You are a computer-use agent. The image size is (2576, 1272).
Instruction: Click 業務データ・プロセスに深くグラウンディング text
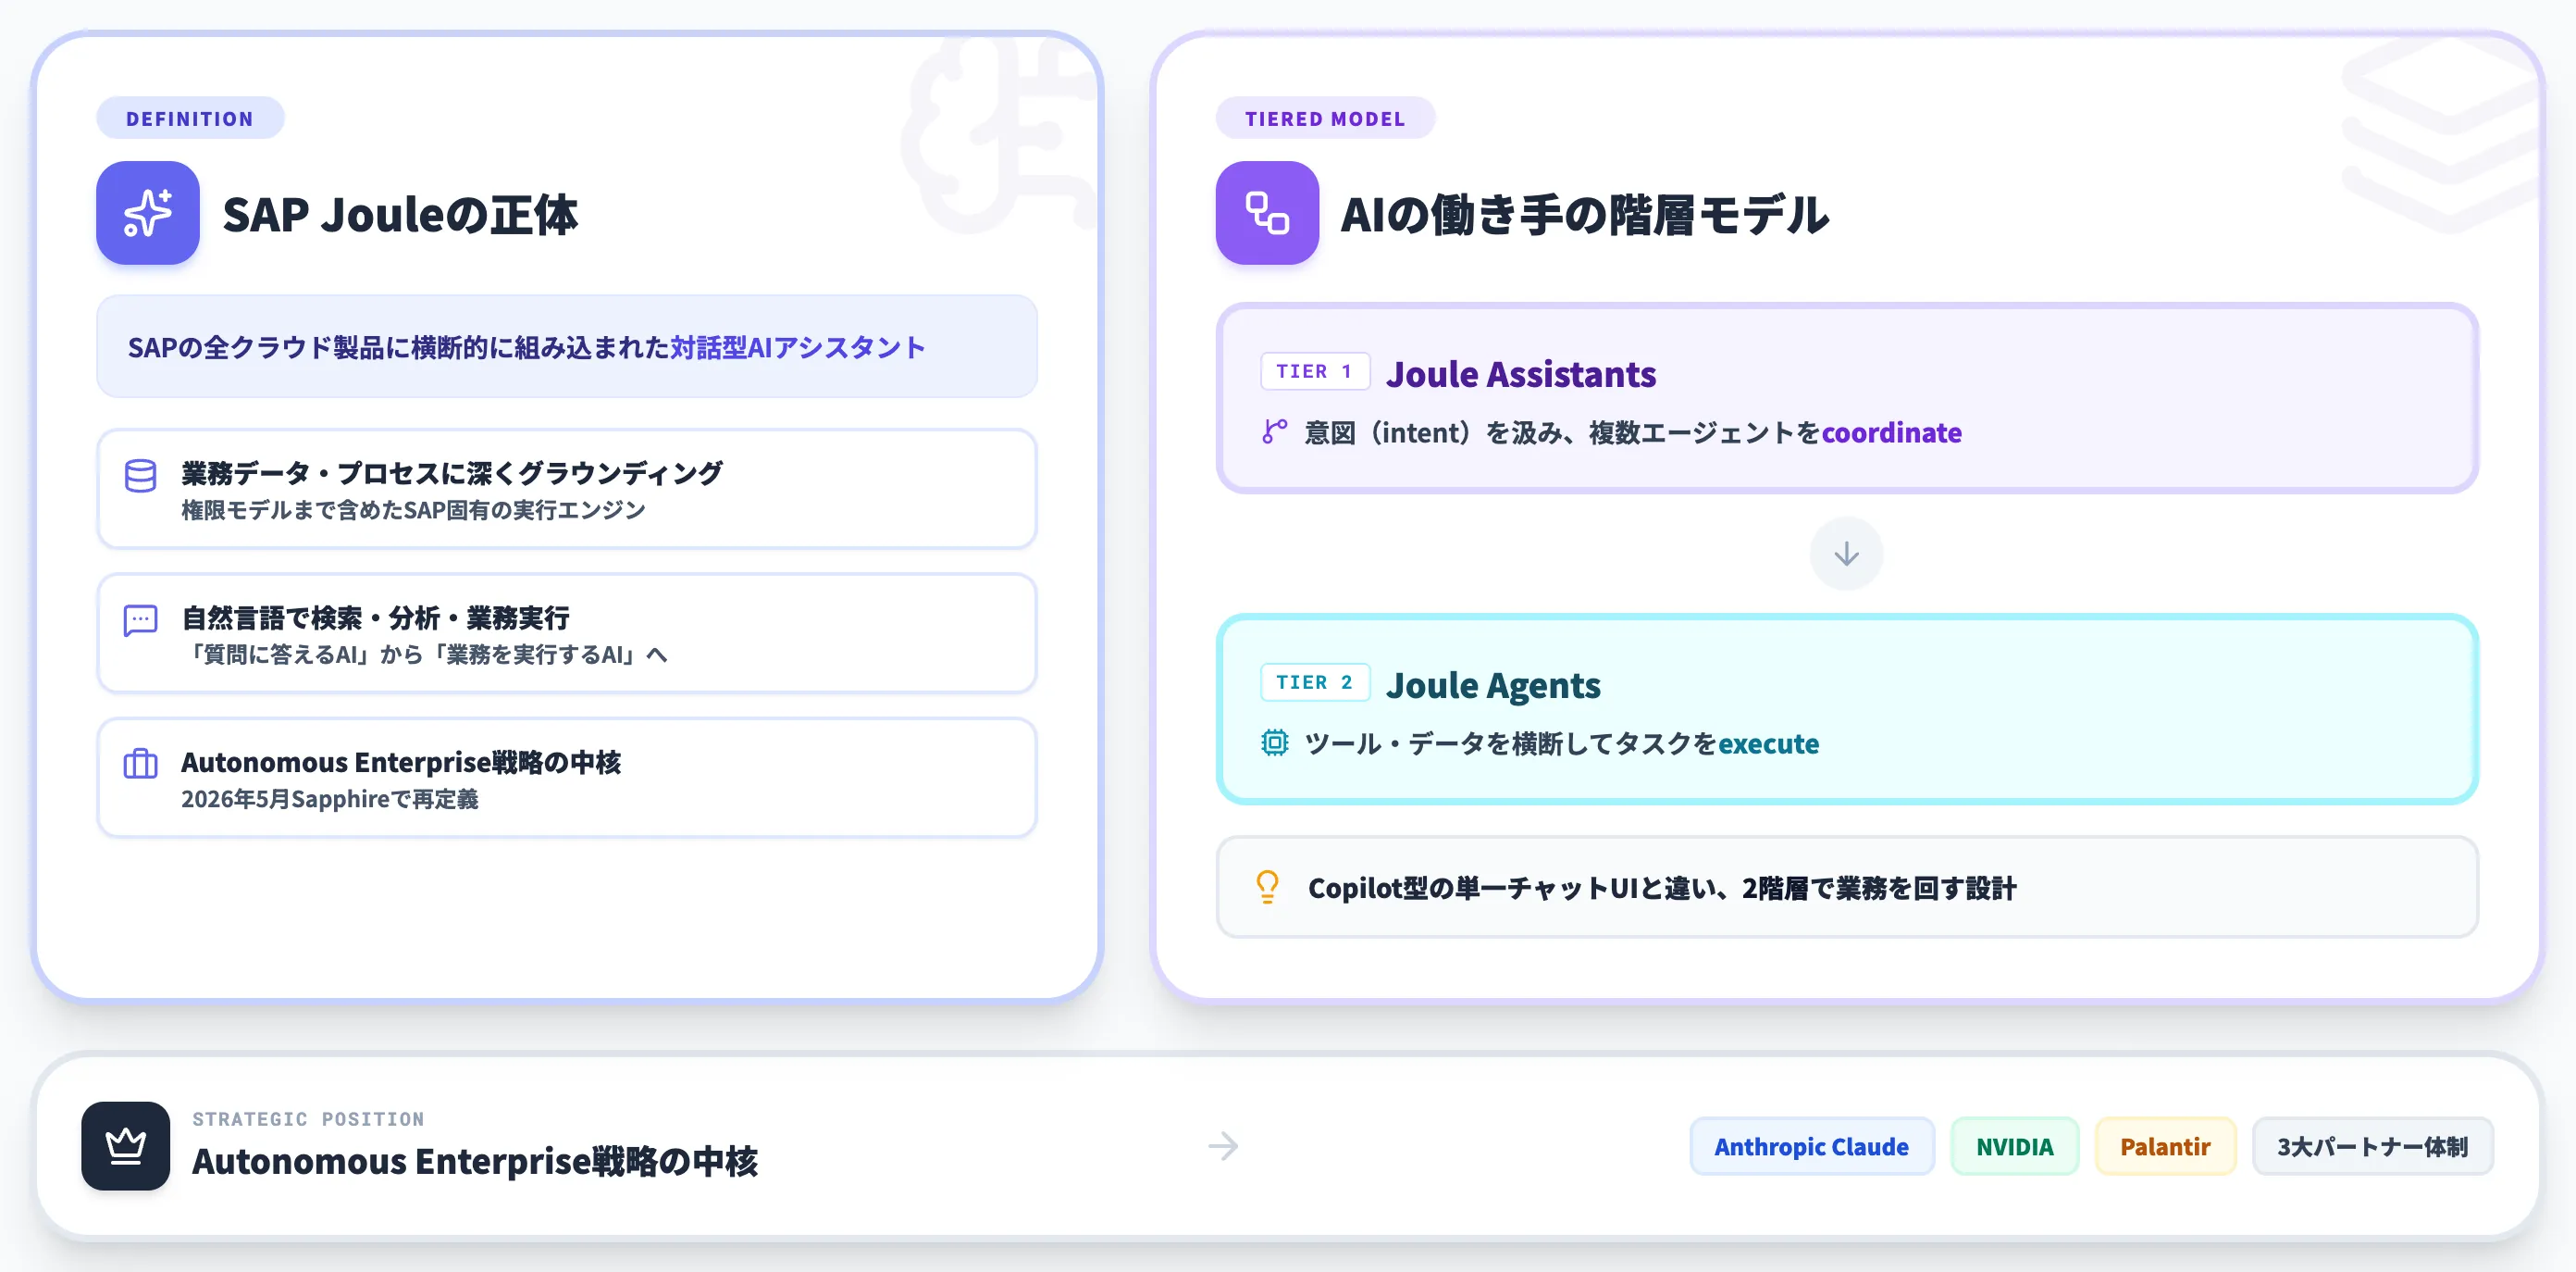(x=451, y=472)
